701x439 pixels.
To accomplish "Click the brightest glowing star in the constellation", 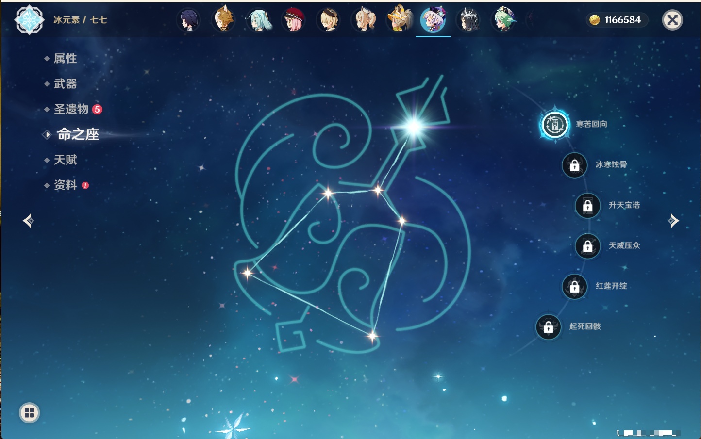I will click(x=414, y=127).
